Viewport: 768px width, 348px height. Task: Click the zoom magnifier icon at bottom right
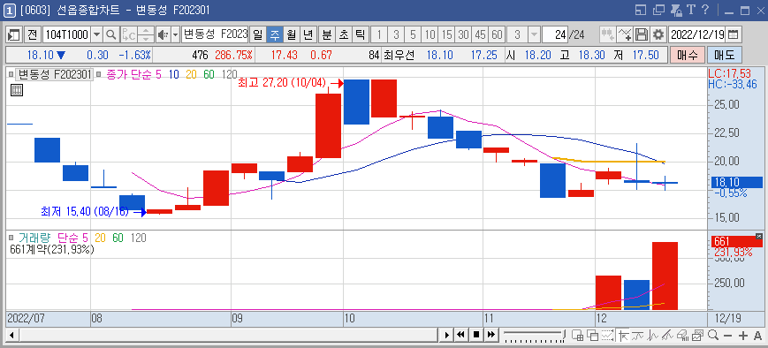point(713,336)
